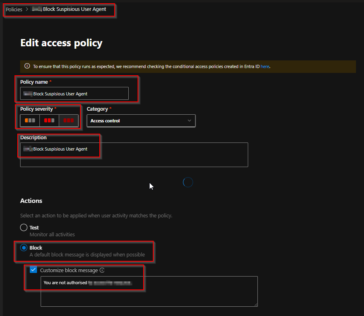Click the down arrow in the Category box
Viewport: 364px width, 316px height.
click(x=189, y=121)
